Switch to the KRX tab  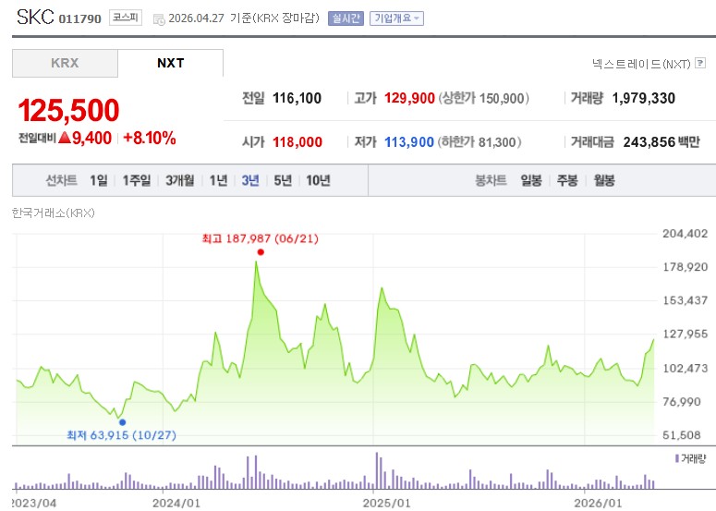[65, 63]
